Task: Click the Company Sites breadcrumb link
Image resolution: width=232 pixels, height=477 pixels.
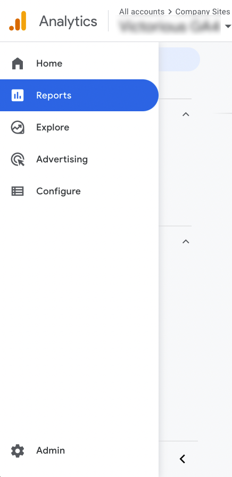Action: tap(203, 12)
